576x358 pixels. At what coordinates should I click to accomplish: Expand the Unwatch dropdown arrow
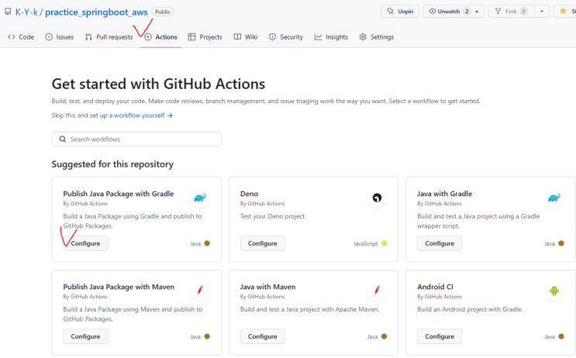(477, 12)
